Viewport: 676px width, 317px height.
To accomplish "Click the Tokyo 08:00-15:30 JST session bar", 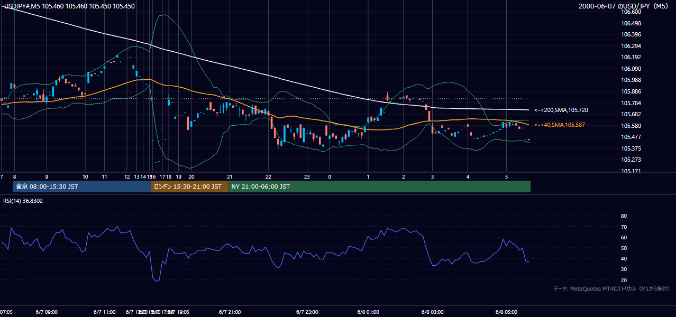I will pyautogui.click(x=82, y=187).
